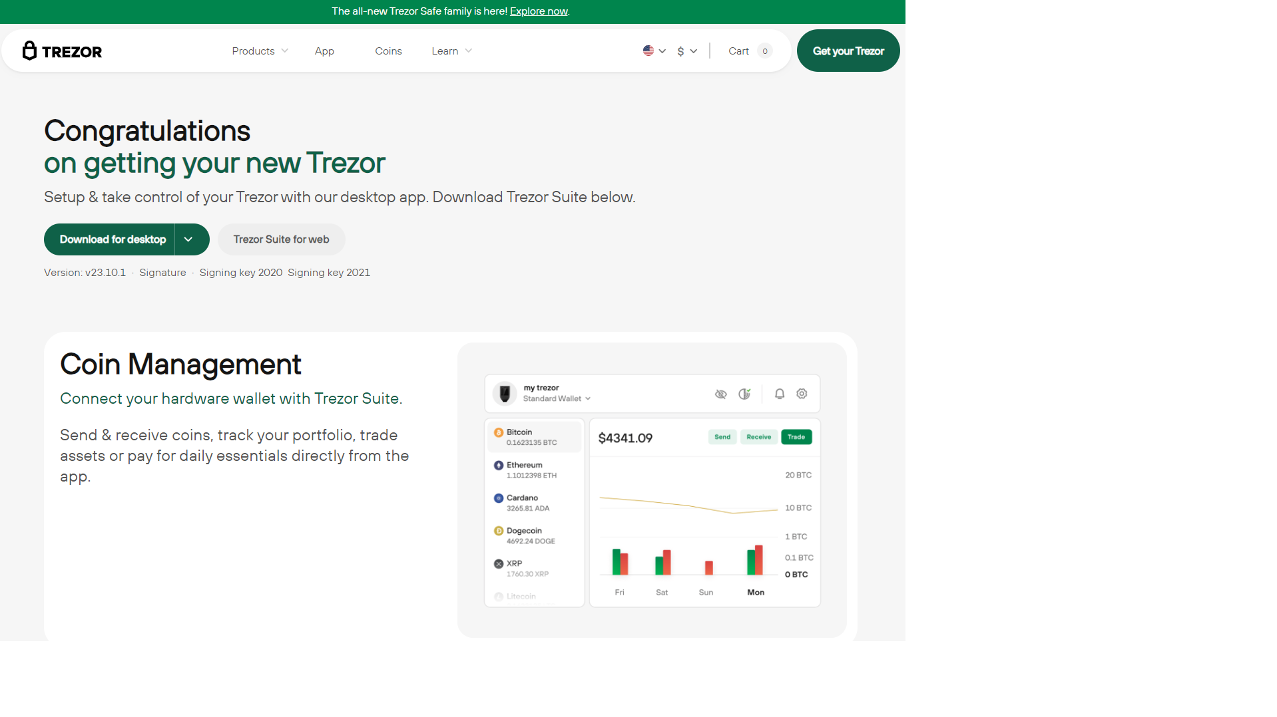Image resolution: width=1277 pixels, height=717 pixels.
Task: Click the Send button in the preview
Action: pyautogui.click(x=722, y=437)
